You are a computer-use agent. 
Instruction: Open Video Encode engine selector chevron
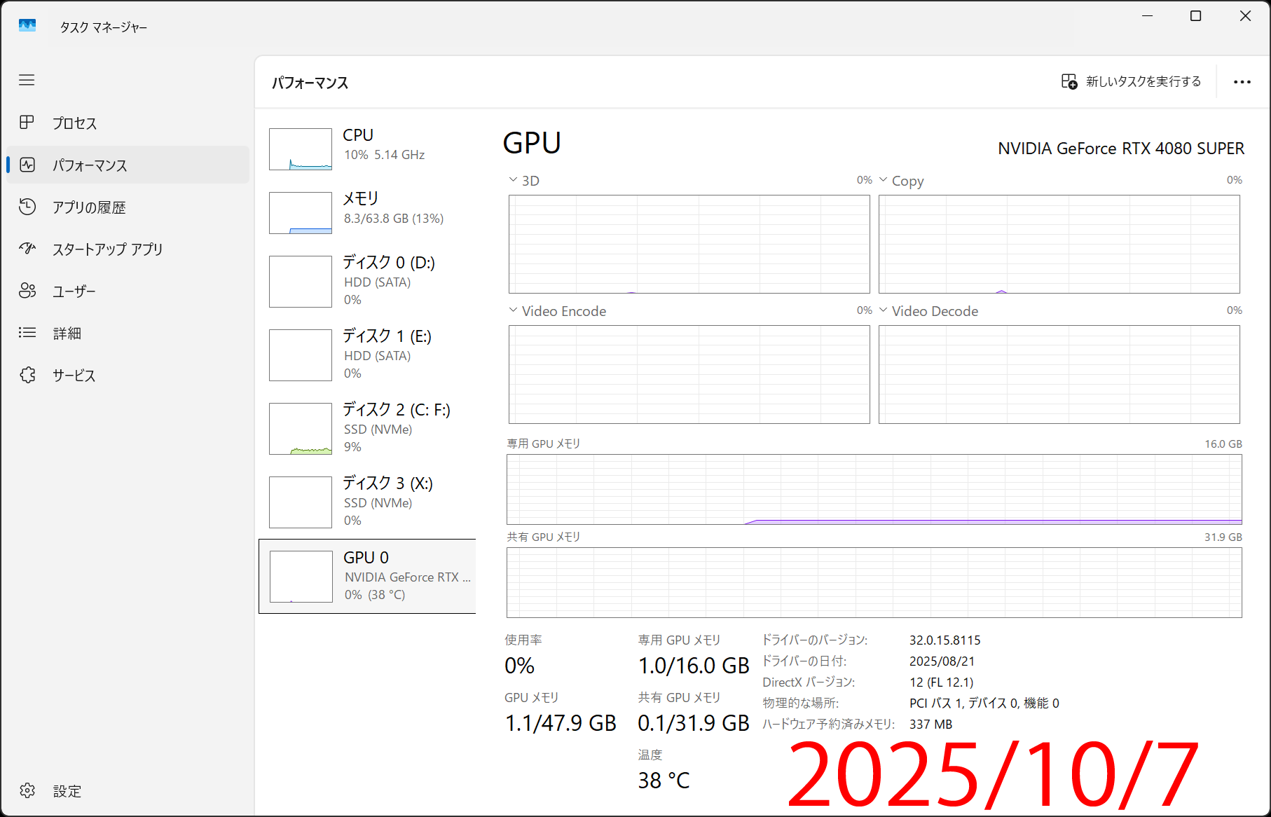[x=513, y=310]
